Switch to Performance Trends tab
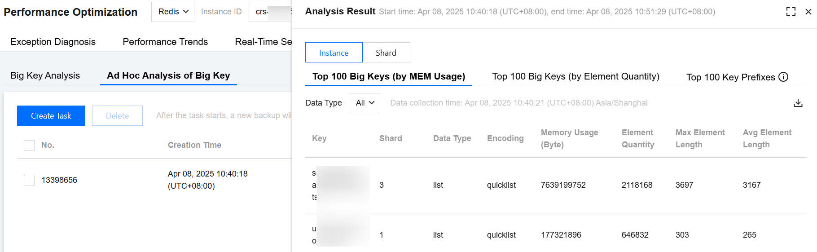Screen dimensions: 817x252 pyautogui.click(x=165, y=42)
